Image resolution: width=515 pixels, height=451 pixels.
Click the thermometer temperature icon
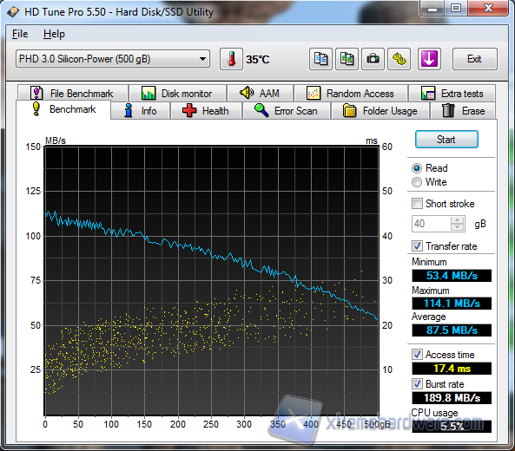(x=232, y=59)
